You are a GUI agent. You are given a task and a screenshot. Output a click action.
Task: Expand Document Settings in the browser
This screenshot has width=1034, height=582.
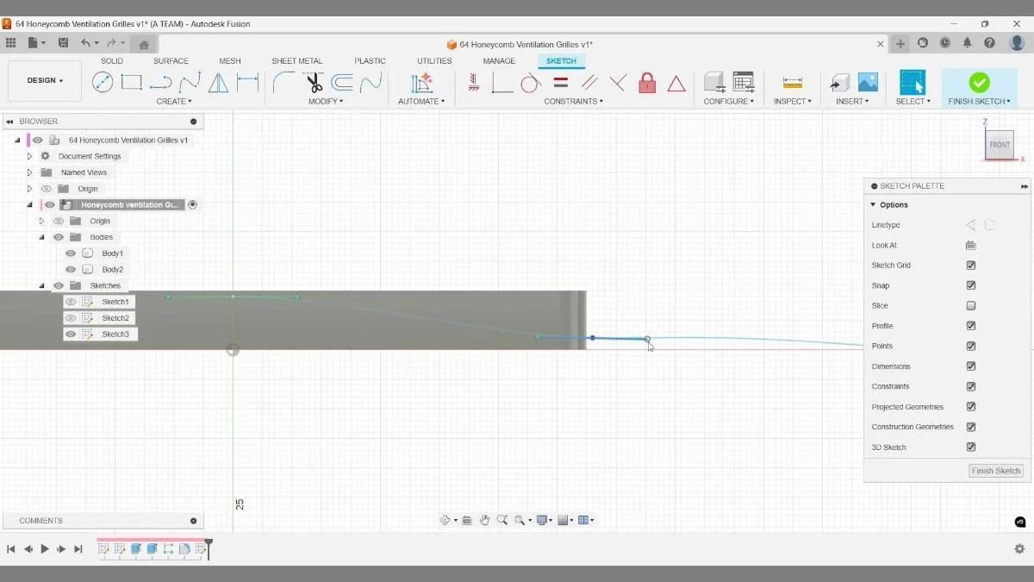[29, 155]
